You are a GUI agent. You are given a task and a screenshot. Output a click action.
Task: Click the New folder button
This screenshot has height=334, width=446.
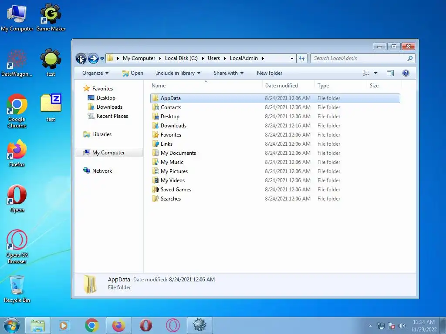[x=269, y=73]
